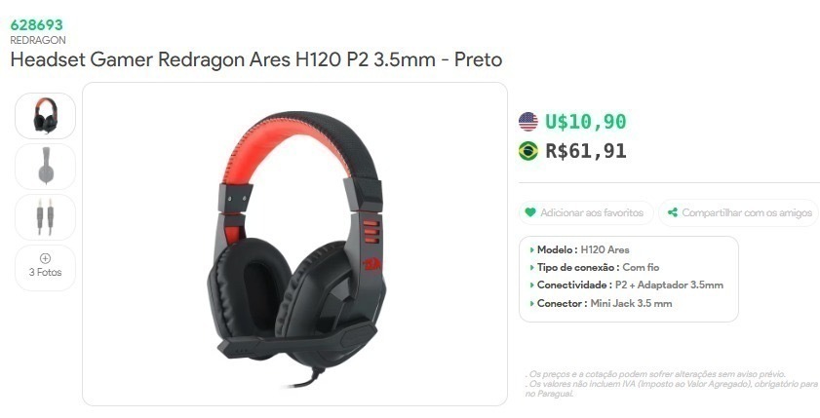The height and width of the screenshot is (418, 820).
Task: Click the plus circle icon above 3 Fotos
Action: 46,258
